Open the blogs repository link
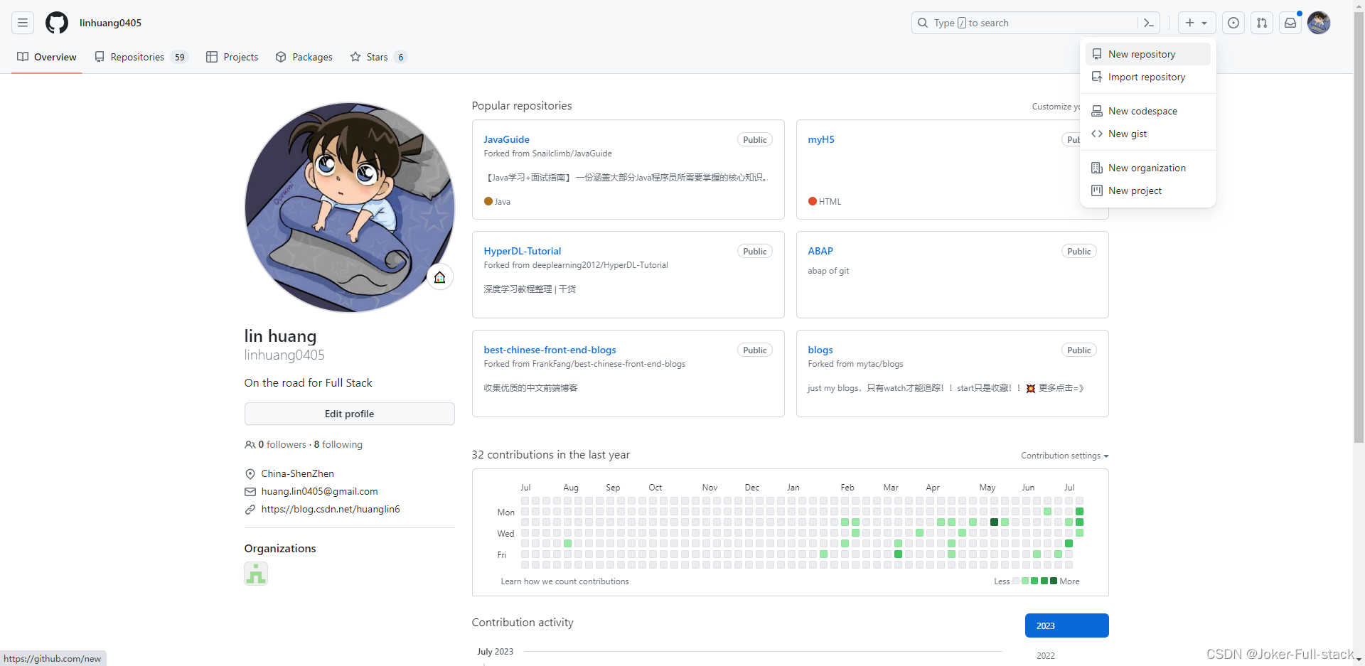The image size is (1365, 666). pyautogui.click(x=820, y=350)
